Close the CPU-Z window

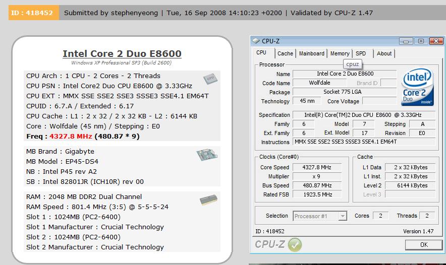click(436, 41)
